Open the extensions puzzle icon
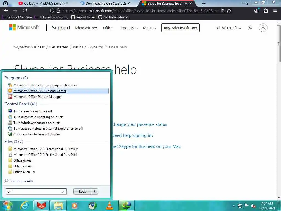This screenshot has width=281, height=211. click(x=266, y=11)
